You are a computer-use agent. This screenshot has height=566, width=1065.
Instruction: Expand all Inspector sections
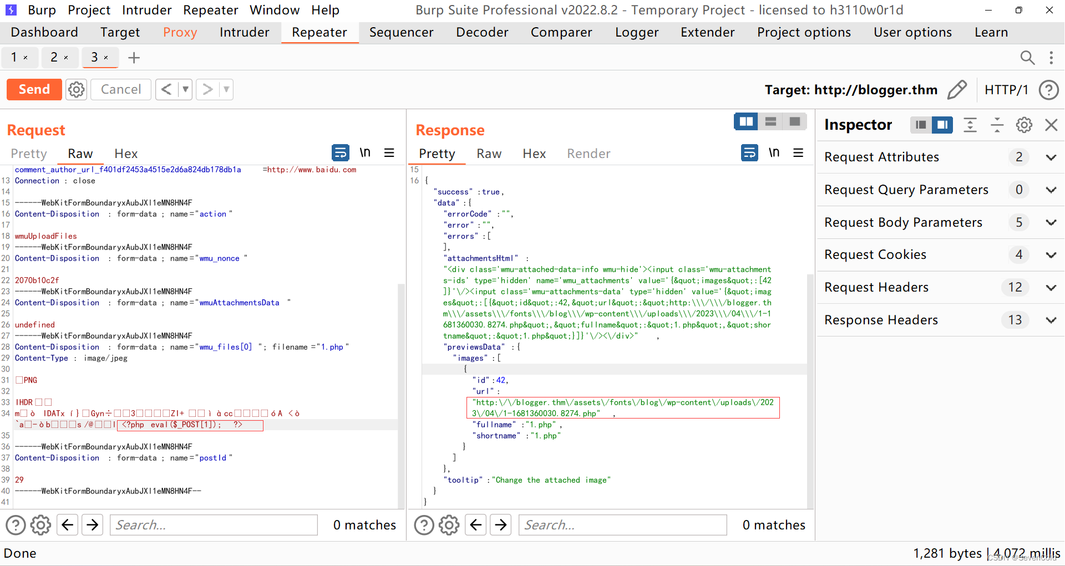tap(970, 125)
